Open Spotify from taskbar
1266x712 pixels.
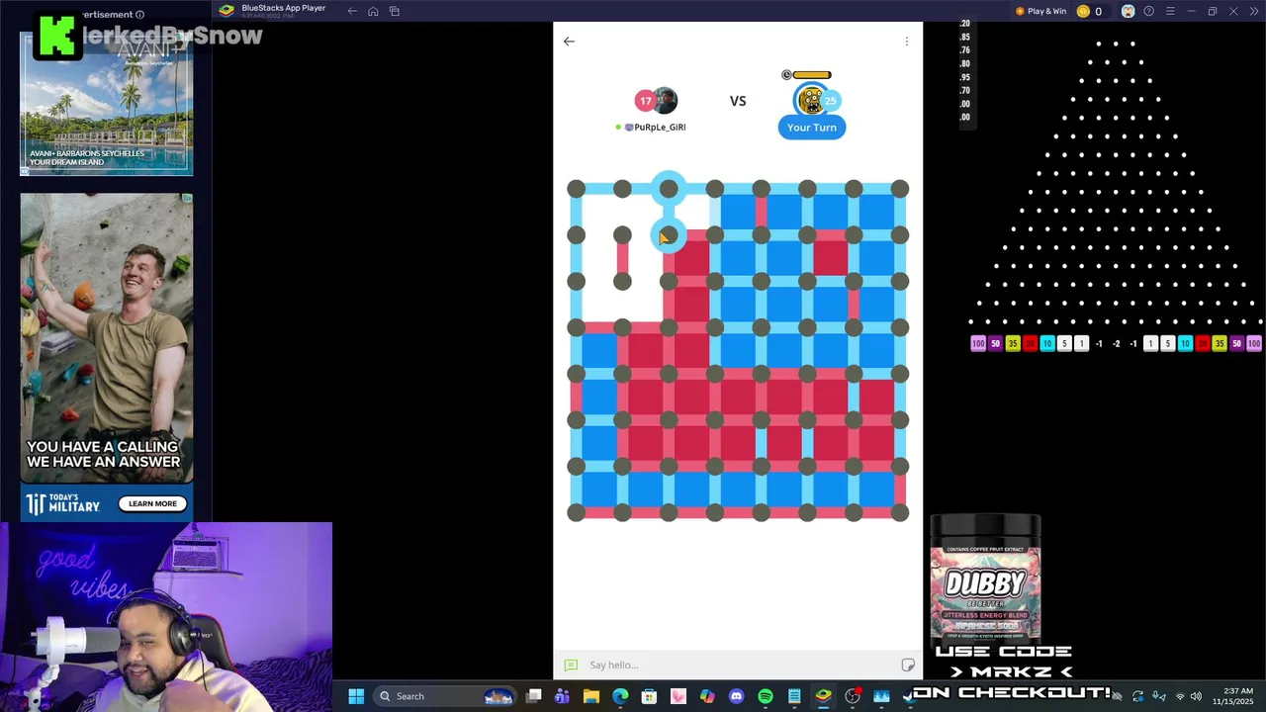(x=766, y=696)
